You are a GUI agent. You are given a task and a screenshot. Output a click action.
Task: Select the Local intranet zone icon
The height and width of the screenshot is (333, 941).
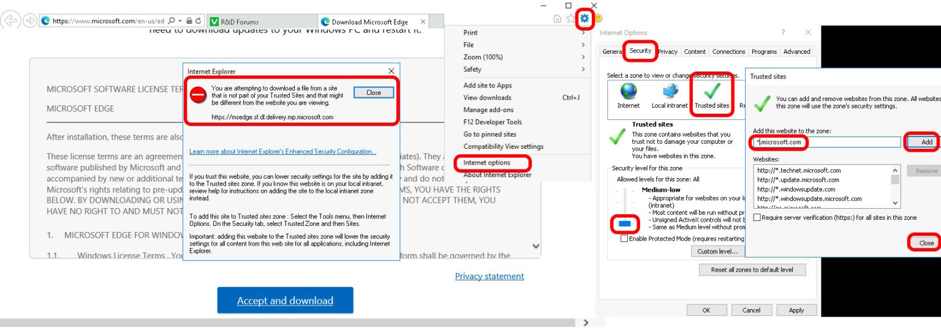tap(670, 92)
